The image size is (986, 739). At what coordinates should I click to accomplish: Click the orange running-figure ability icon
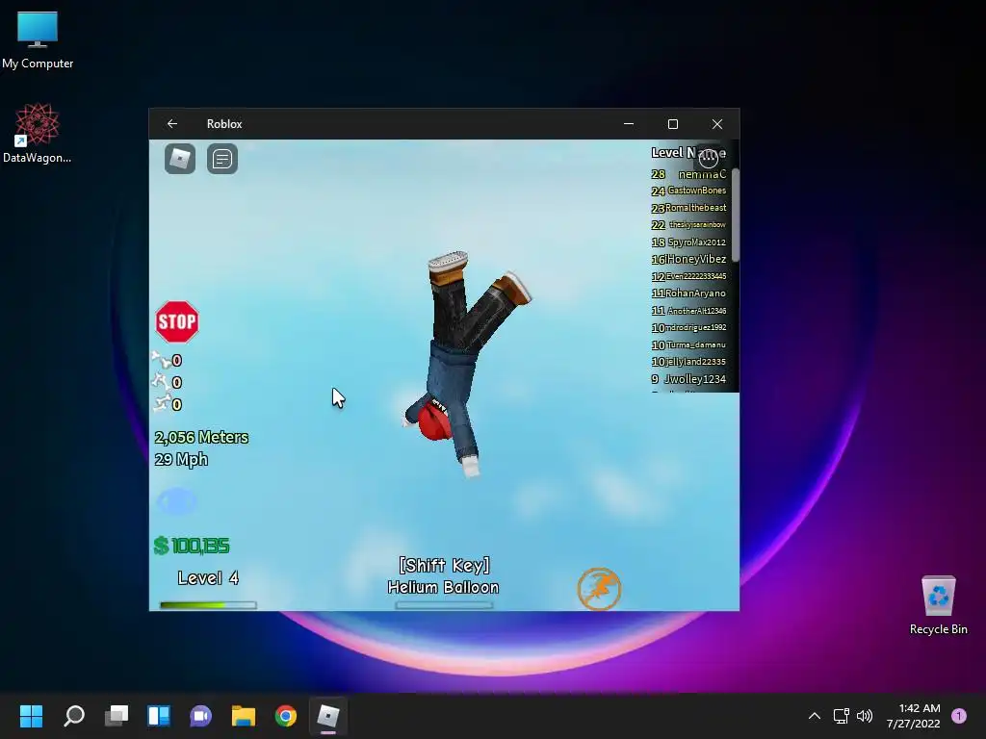[x=599, y=589]
